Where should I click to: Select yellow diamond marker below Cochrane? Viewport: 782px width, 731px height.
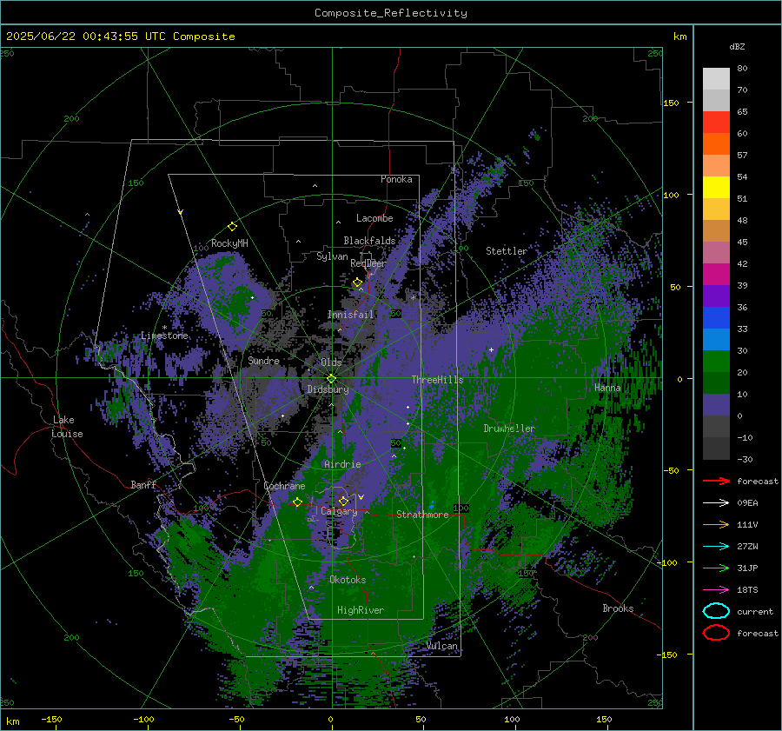[298, 502]
